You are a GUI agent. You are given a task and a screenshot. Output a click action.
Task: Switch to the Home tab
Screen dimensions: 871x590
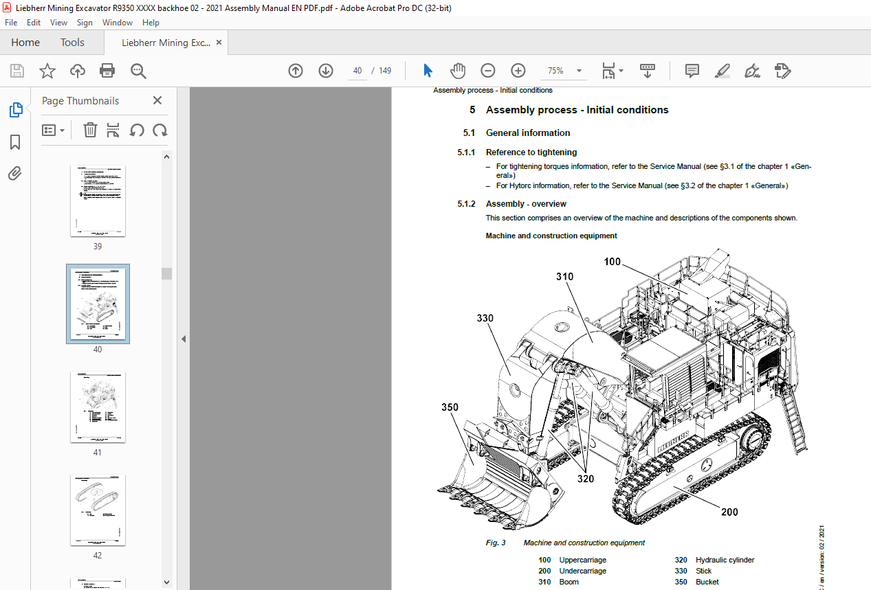(x=25, y=43)
